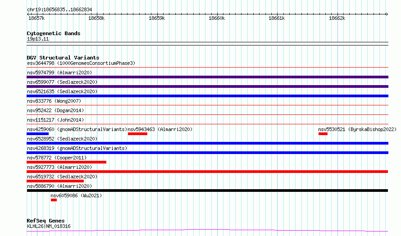Click the thin red line under nsv1151217

[x=207, y=124]
